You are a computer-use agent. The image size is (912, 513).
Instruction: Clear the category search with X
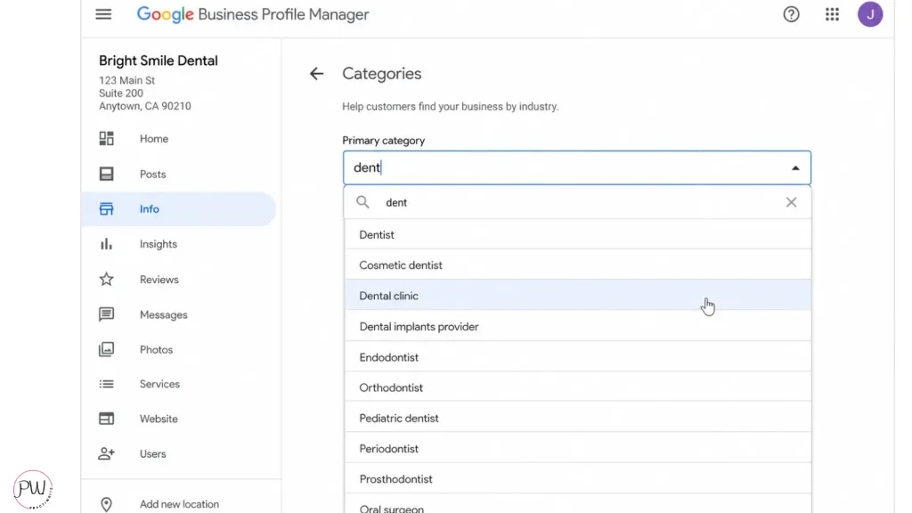791,202
